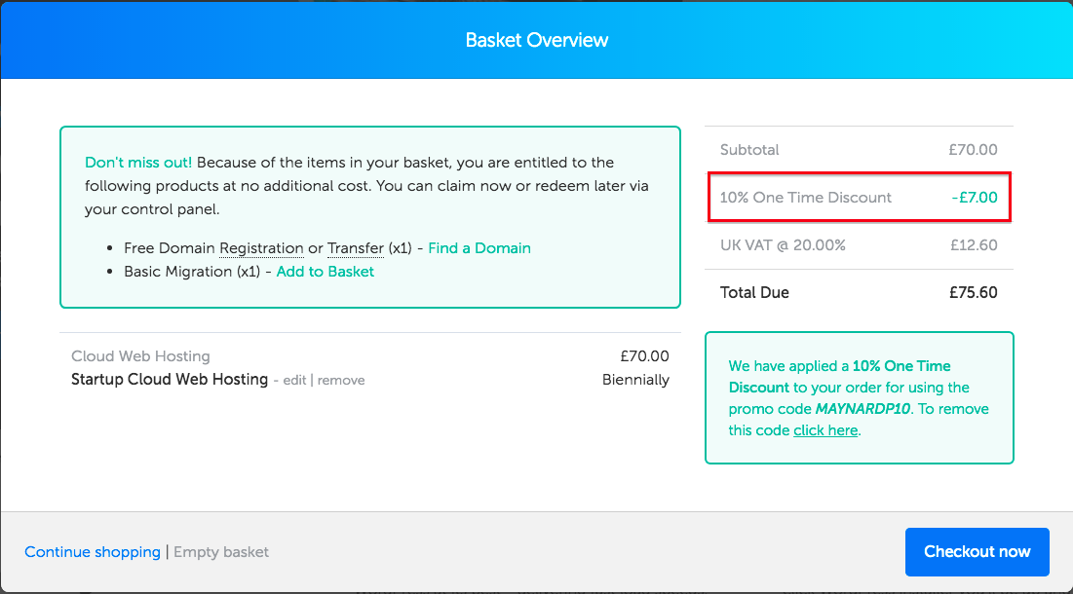The width and height of the screenshot is (1073, 594).
Task: Click the Biennially billing term text
Action: [635, 380]
